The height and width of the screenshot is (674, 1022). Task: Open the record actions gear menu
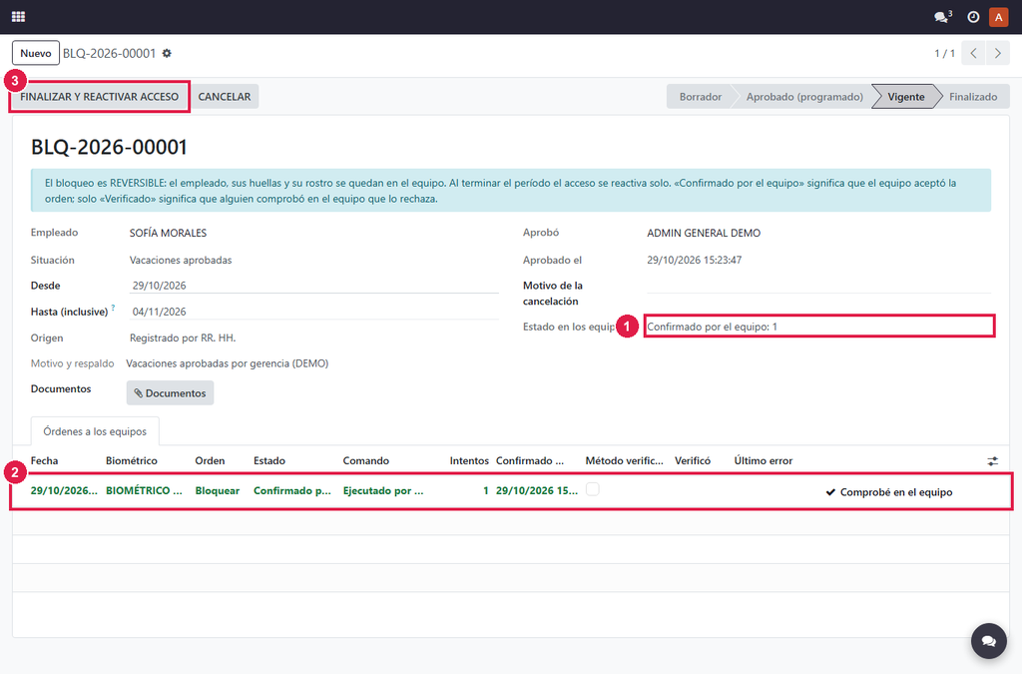pyautogui.click(x=167, y=54)
